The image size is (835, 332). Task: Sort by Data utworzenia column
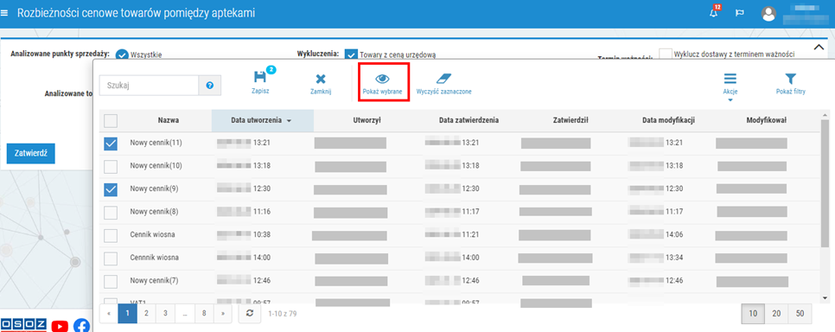[263, 120]
